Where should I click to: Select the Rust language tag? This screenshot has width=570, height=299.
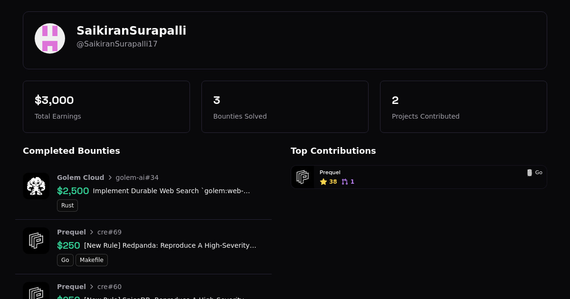(67, 206)
